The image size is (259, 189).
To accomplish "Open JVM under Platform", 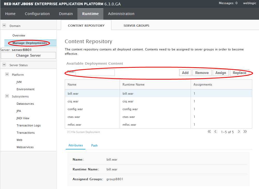I will point(19,82).
